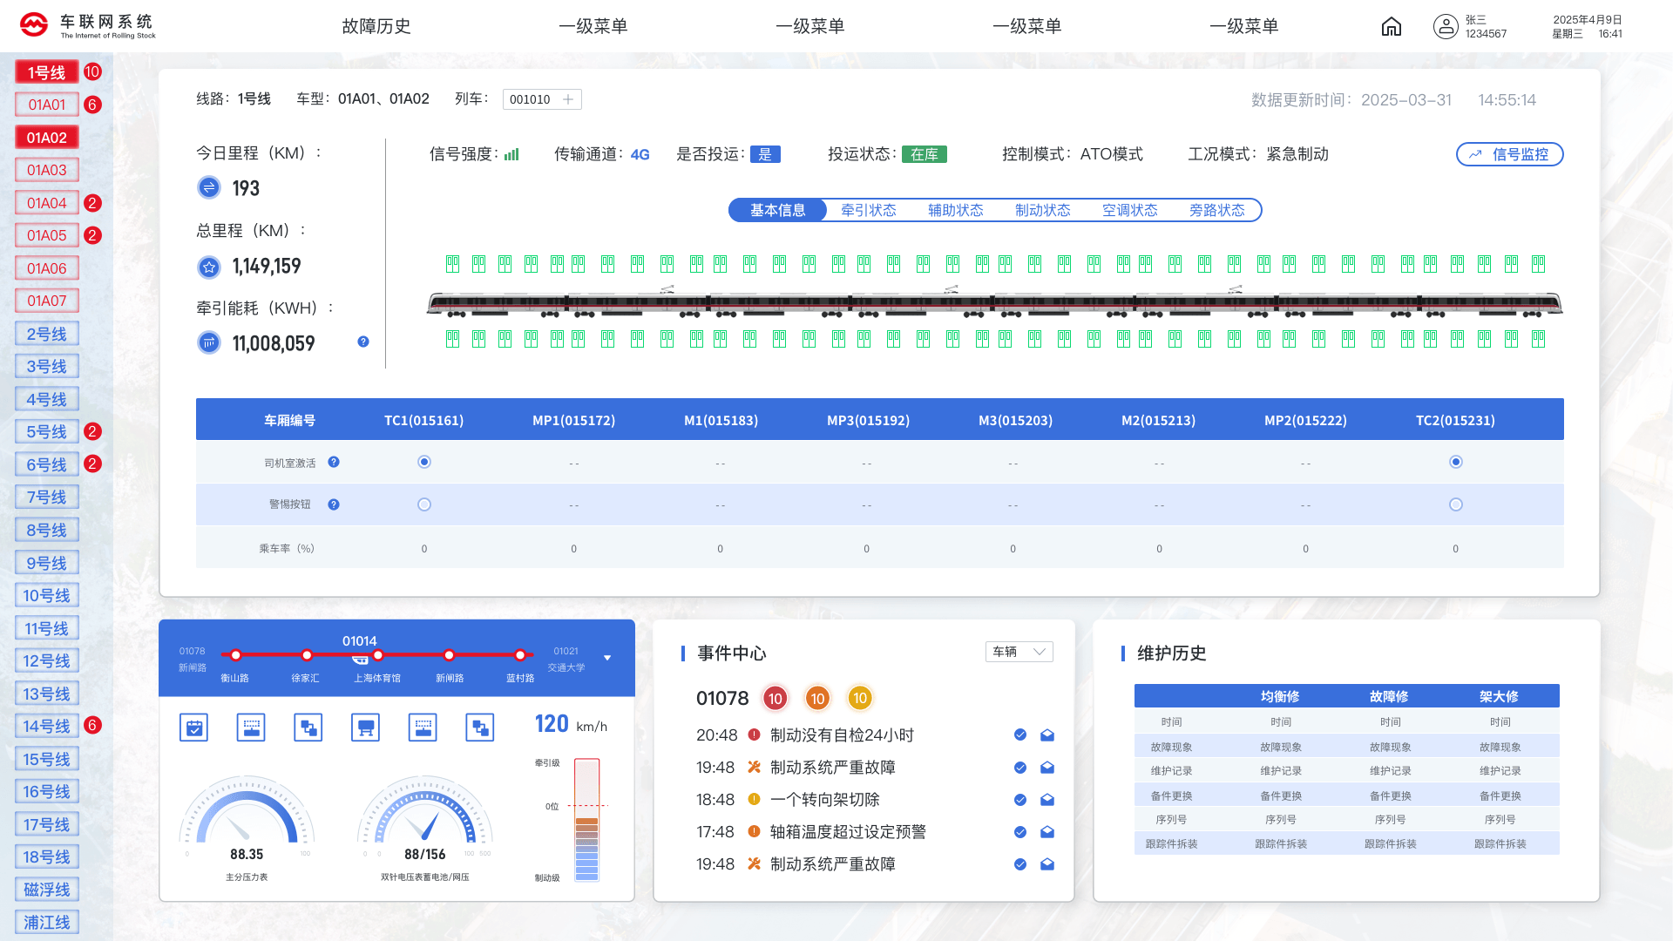Click the calendar check icon in status panel

(x=193, y=728)
